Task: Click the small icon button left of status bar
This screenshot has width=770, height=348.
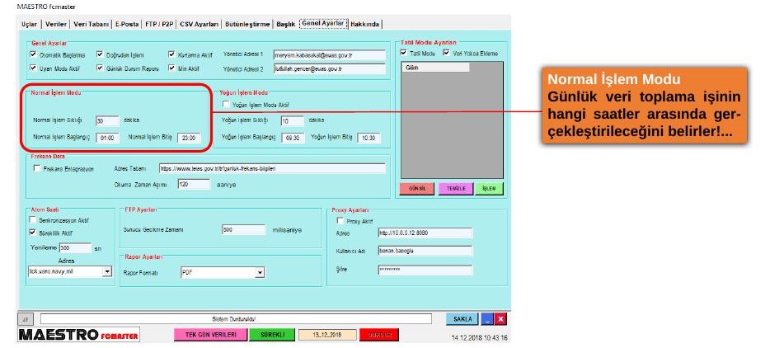Action: (x=26, y=319)
